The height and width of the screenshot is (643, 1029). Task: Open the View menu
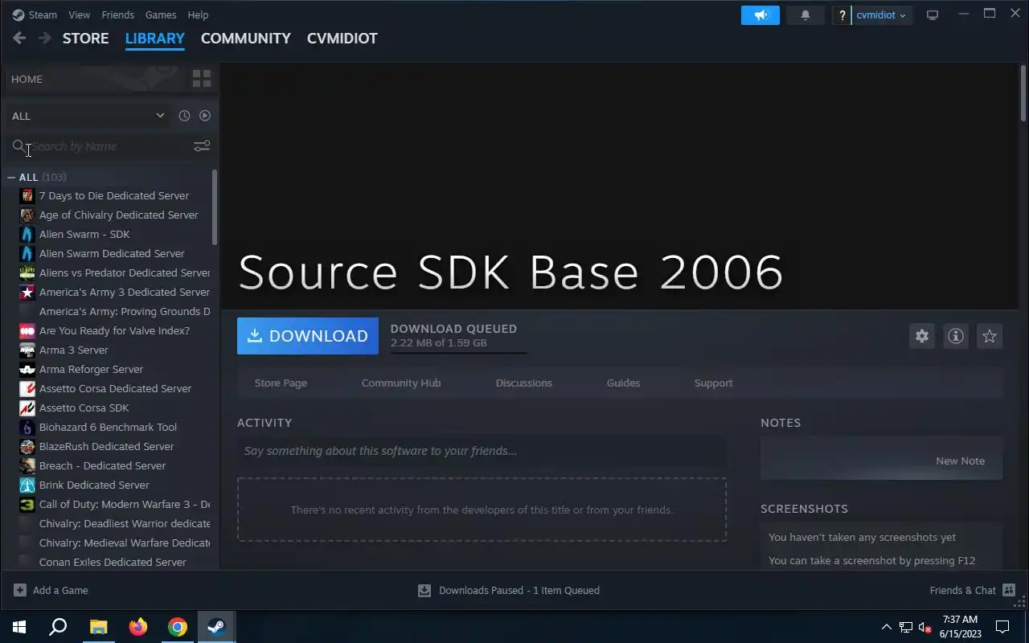click(80, 14)
